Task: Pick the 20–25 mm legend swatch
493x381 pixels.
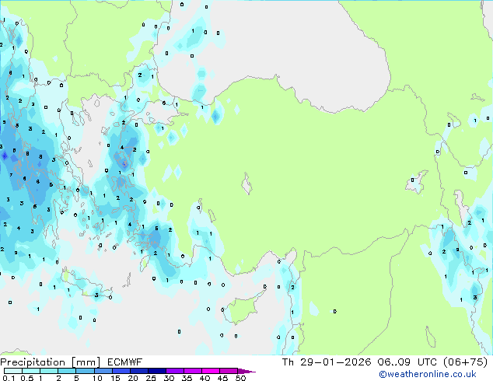Action: tap(138, 371)
